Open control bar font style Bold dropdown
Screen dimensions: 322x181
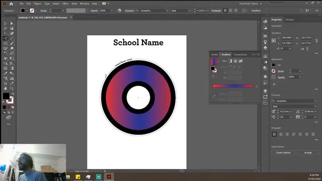(190, 11)
